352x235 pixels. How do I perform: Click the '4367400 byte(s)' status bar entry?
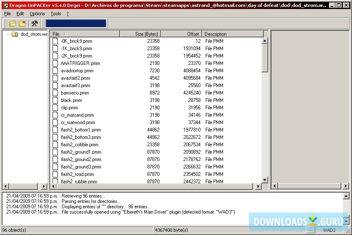pos(172,230)
